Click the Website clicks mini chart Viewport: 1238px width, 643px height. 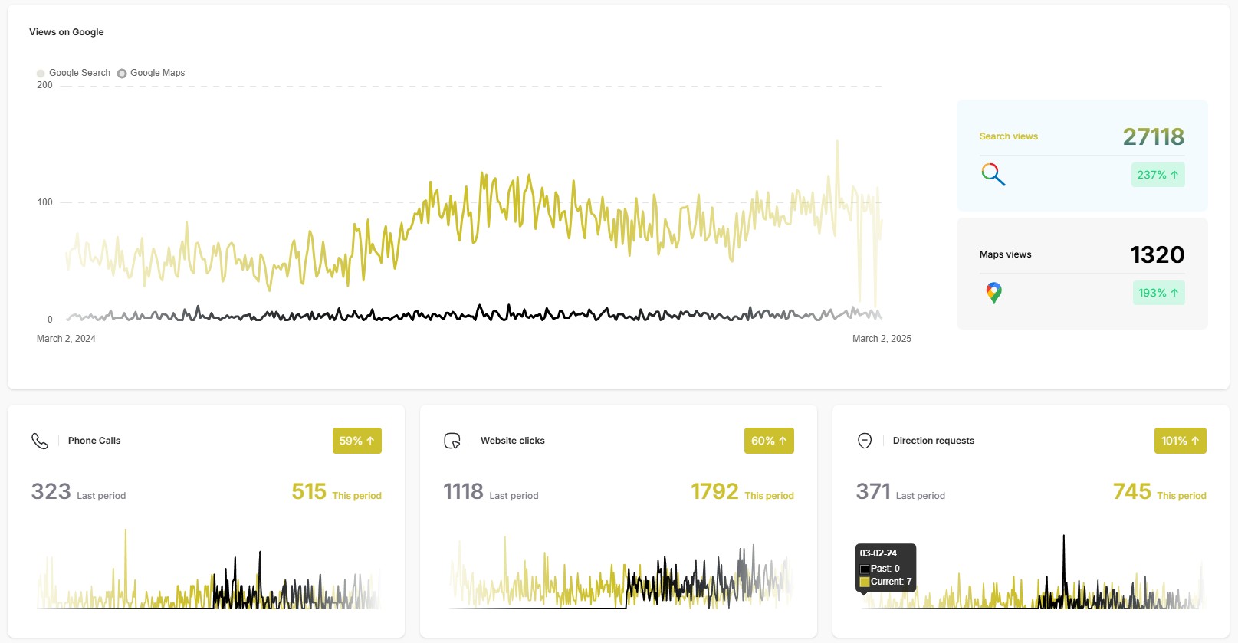(x=621, y=575)
